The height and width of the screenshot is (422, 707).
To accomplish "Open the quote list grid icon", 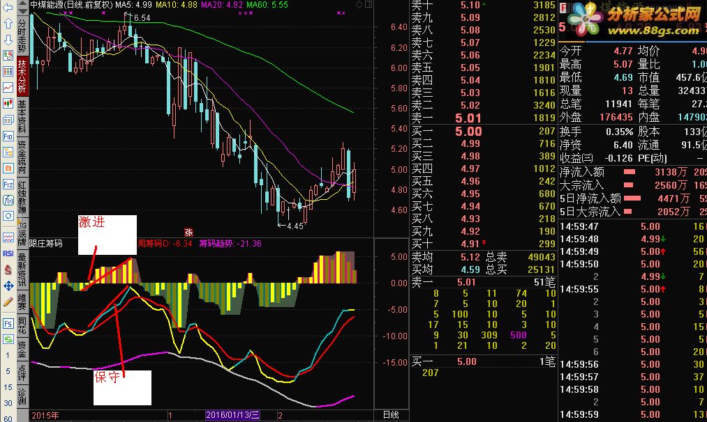I will 8,71.
